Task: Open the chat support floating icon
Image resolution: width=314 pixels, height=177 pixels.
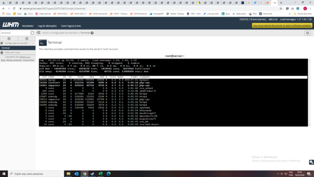Action: pyautogui.click(x=312, y=162)
